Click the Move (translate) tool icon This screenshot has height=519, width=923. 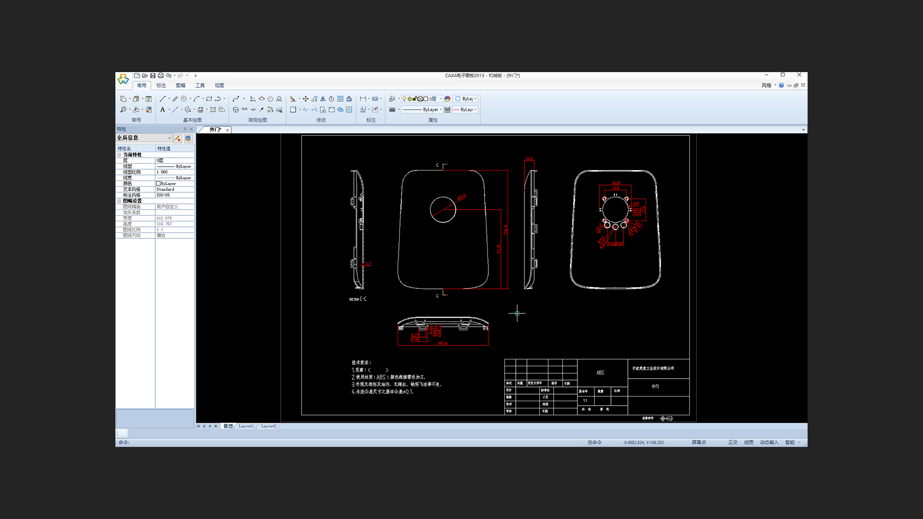pyautogui.click(x=305, y=99)
